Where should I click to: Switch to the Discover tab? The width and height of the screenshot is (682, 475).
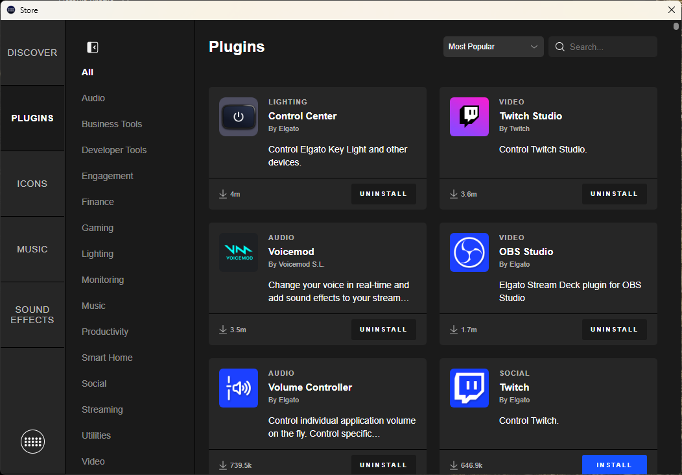(x=32, y=53)
